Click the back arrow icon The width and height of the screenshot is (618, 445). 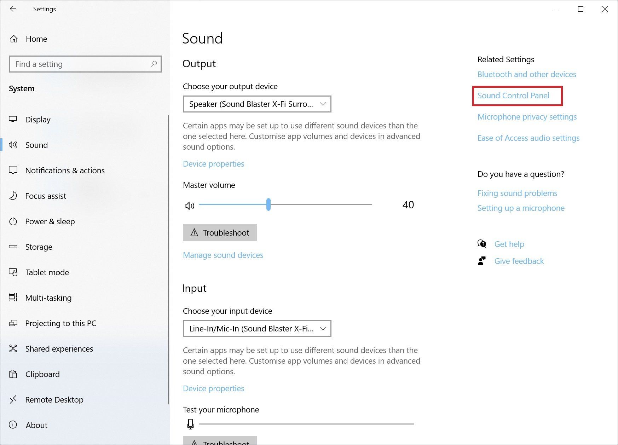pos(13,9)
